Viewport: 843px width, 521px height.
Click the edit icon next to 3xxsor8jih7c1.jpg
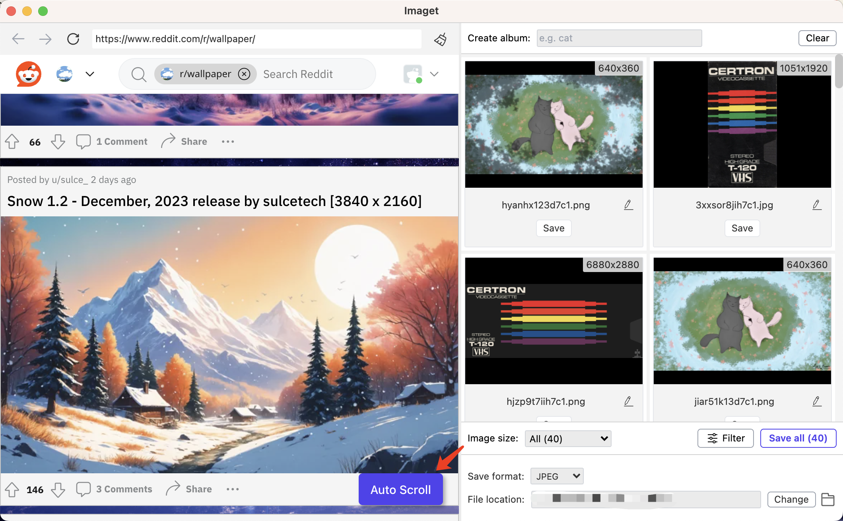817,205
